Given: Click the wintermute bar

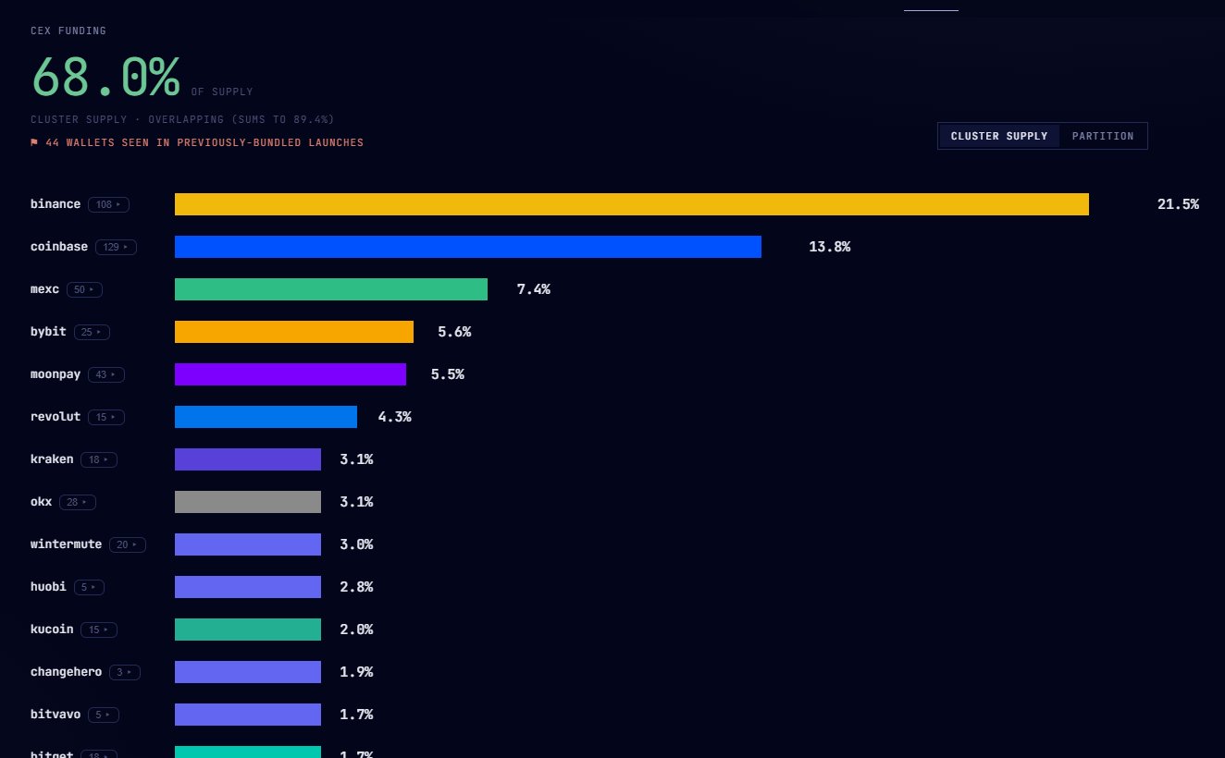Looking at the screenshot, I should 248,544.
